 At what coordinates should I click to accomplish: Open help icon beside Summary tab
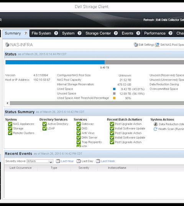[26, 33]
